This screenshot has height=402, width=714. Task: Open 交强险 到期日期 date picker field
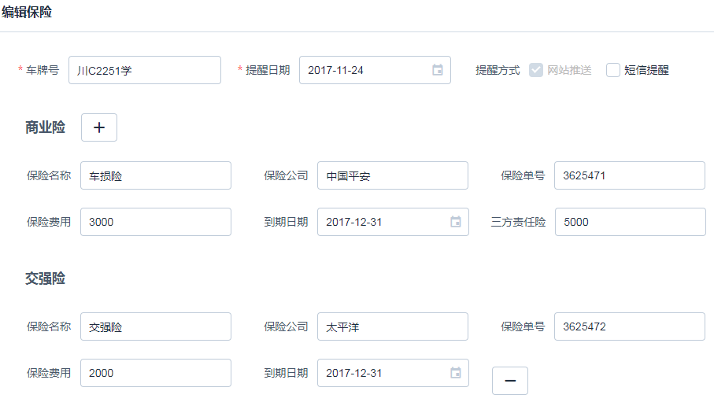point(382,373)
